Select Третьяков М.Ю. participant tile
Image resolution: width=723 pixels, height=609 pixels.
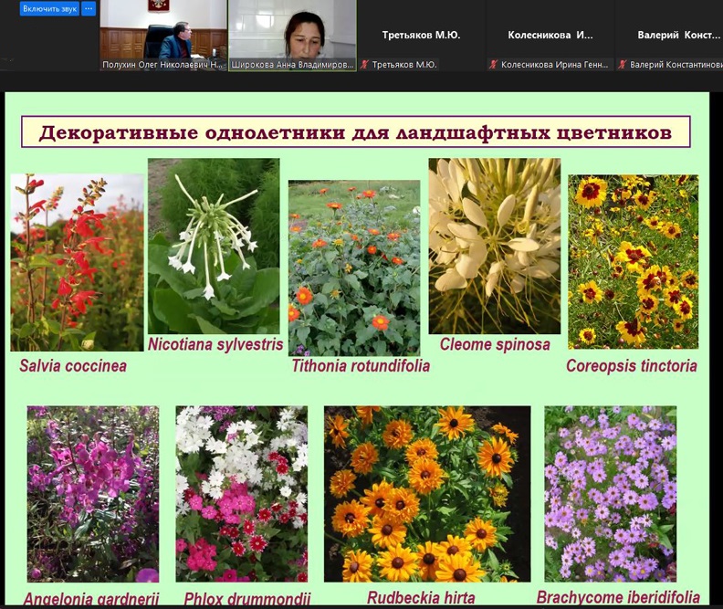pyautogui.click(x=420, y=35)
